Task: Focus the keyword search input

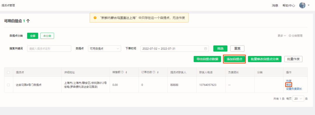Action: coord(49,48)
